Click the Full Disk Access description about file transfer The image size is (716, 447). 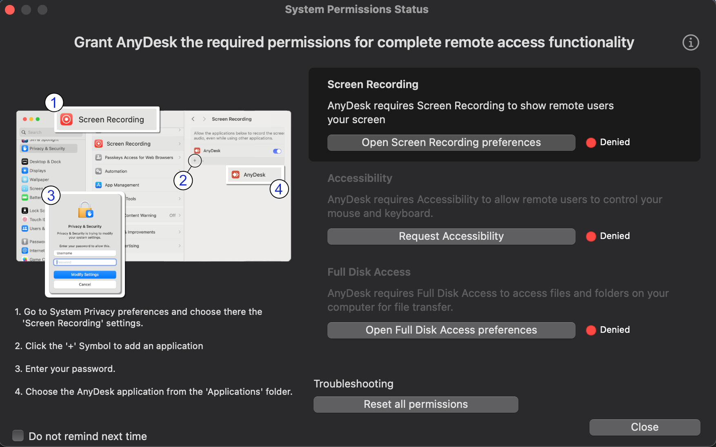tap(498, 300)
